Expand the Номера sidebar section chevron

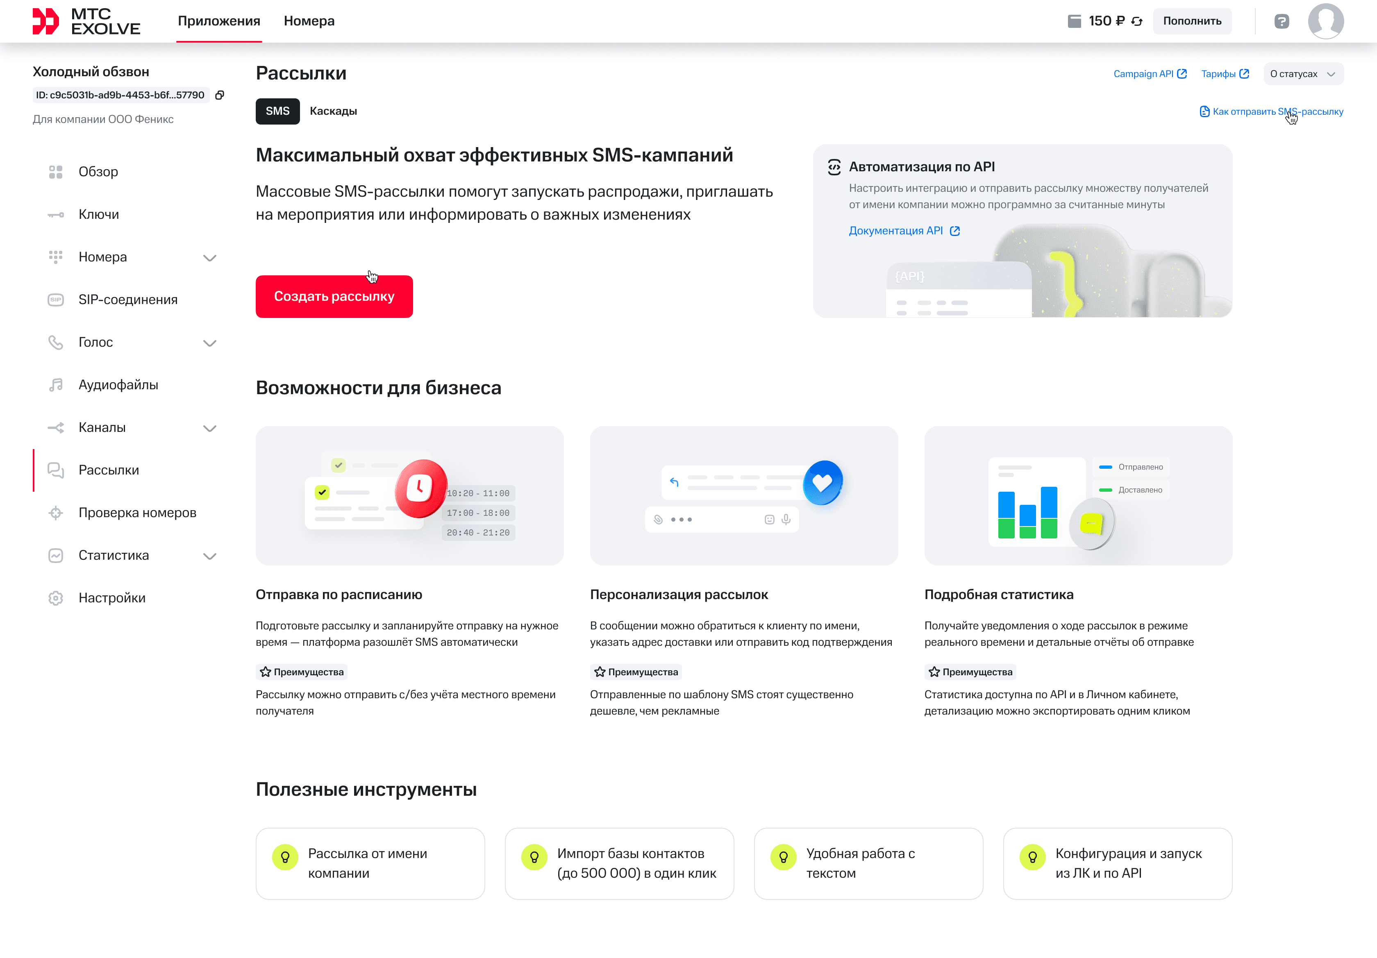[x=209, y=258]
